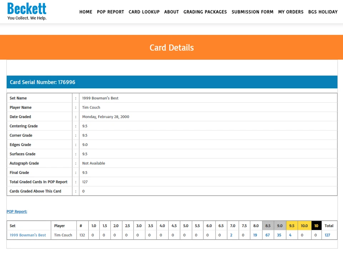Click the Card Serial Number: 176996 heading
The image size is (343, 255).
tap(43, 82)
